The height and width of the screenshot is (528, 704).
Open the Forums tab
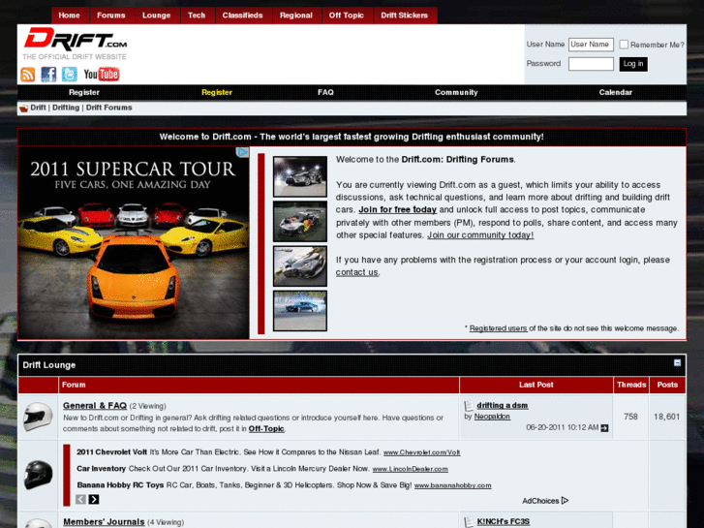111,16
